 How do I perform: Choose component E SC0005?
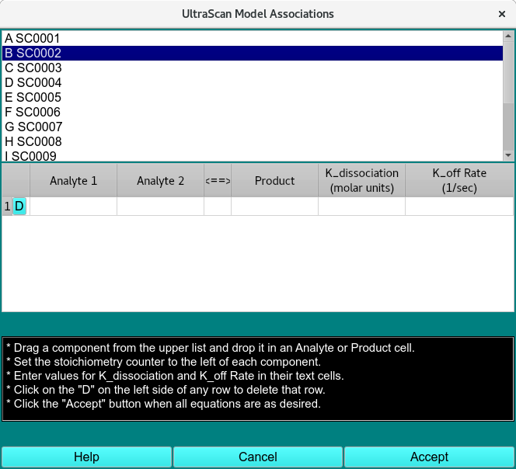33,97
